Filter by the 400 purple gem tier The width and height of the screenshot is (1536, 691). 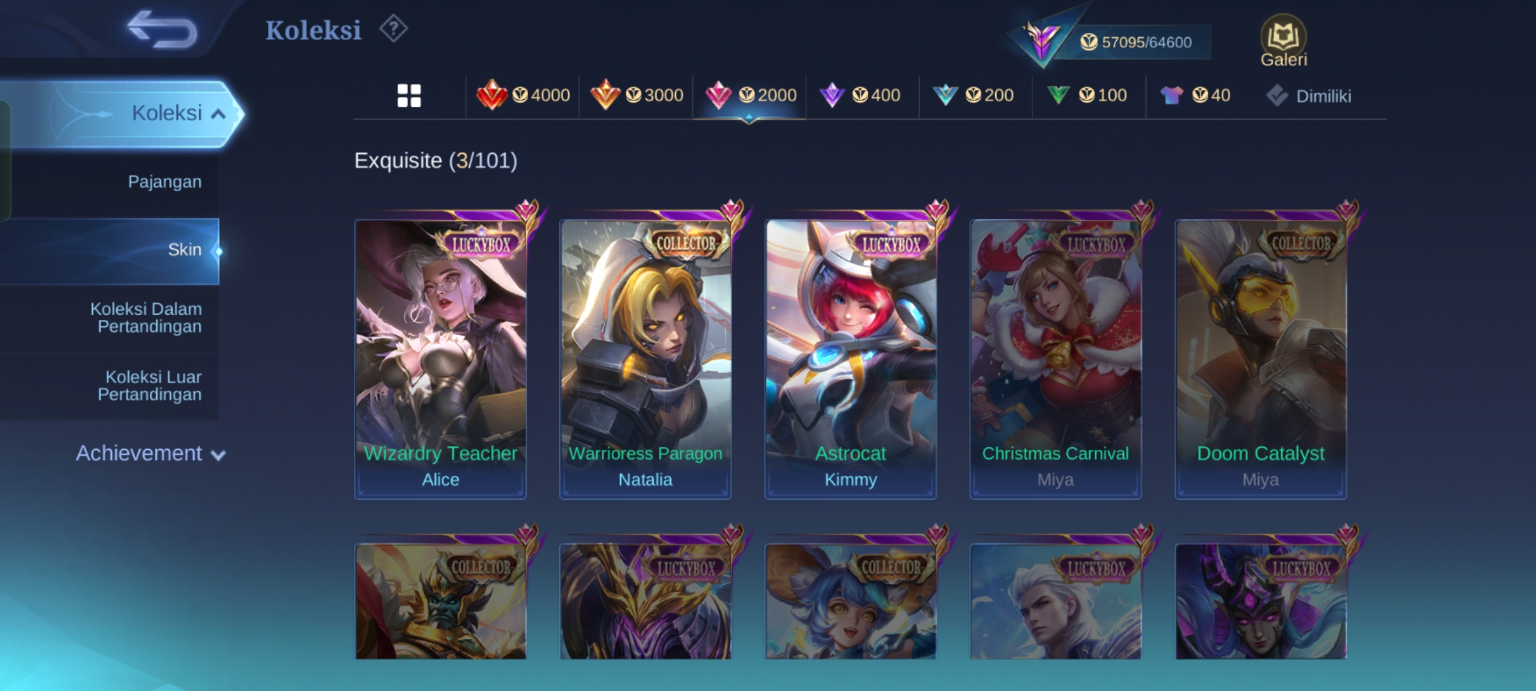861,95
